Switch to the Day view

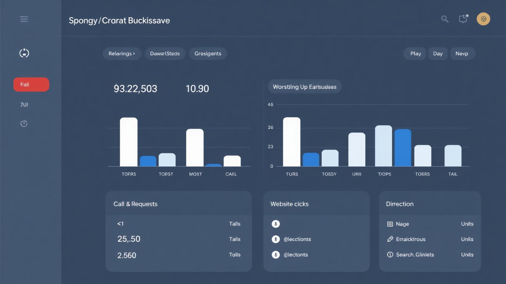pos(438,54)
